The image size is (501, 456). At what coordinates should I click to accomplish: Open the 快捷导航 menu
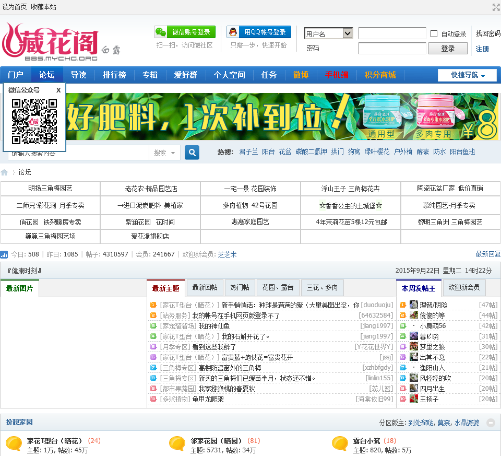tap(468, 75)
